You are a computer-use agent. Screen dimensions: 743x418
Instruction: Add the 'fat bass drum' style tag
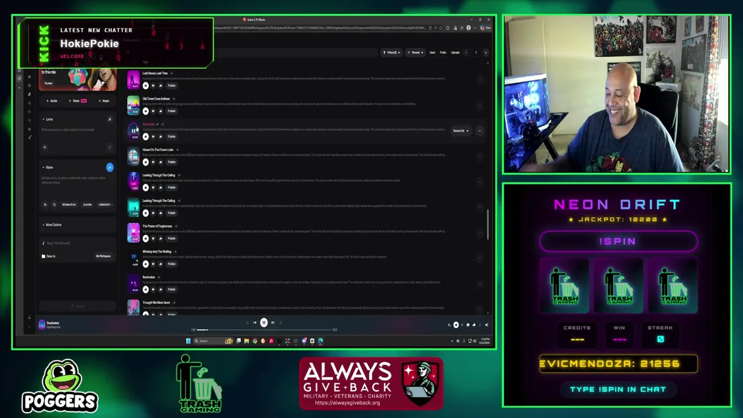[x=69, y=204]
